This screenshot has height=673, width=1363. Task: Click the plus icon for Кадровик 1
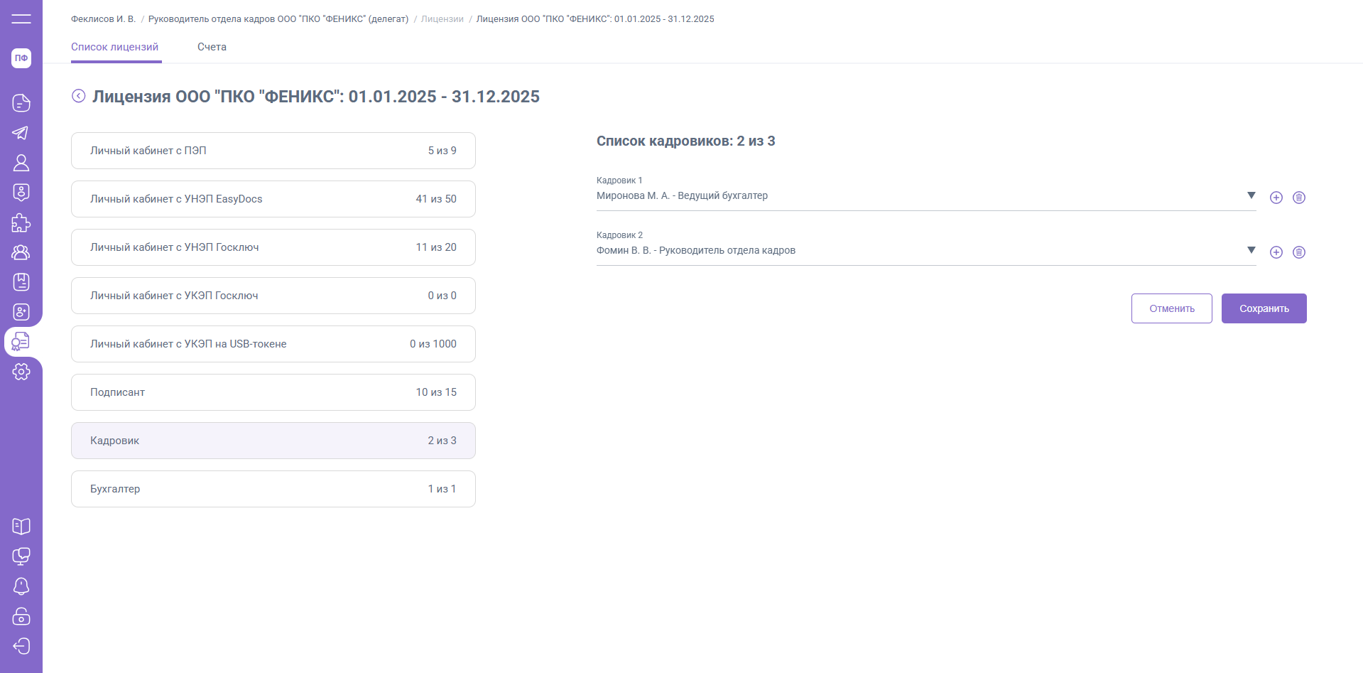point(1276,198)
